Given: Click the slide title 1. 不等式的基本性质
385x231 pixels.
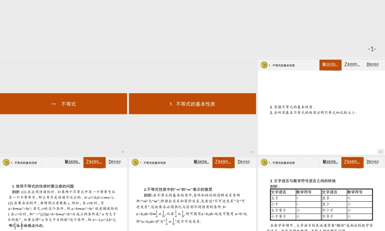Looking at the screenshot, I should (192, 103).
